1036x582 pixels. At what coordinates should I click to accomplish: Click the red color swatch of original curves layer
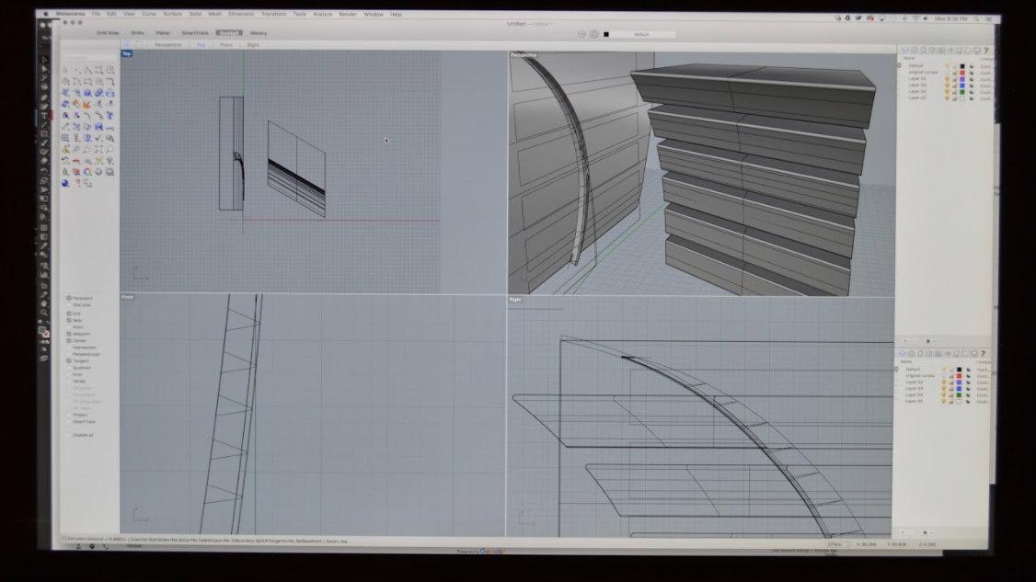pos(962,73)
